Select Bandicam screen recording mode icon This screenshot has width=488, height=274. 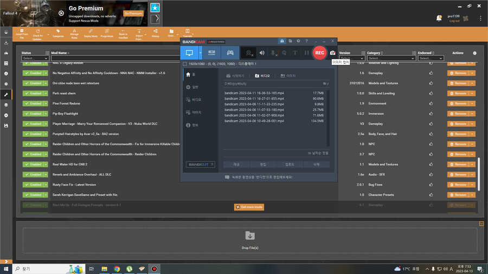(189, 53)
